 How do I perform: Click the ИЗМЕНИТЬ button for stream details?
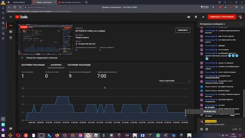[x=183, y=30]
